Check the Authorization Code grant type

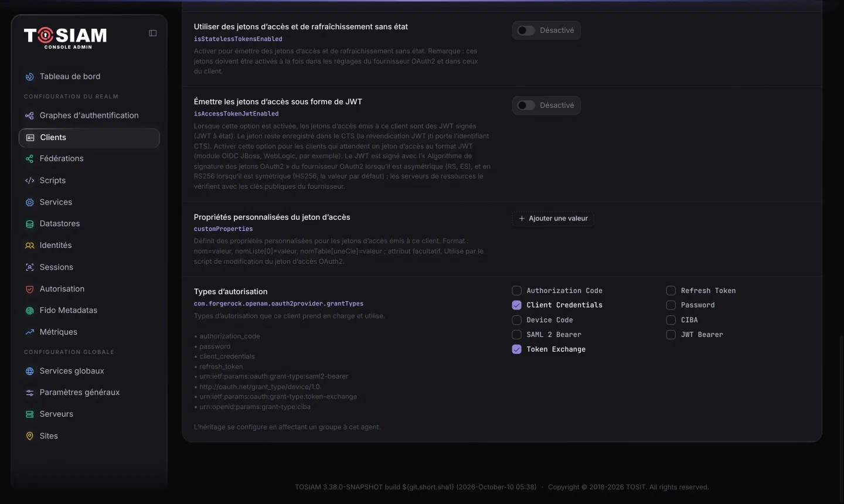click(x=516, y=291)
